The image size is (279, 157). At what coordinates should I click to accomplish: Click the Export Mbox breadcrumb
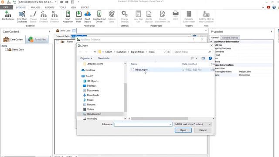coord(137,52)
